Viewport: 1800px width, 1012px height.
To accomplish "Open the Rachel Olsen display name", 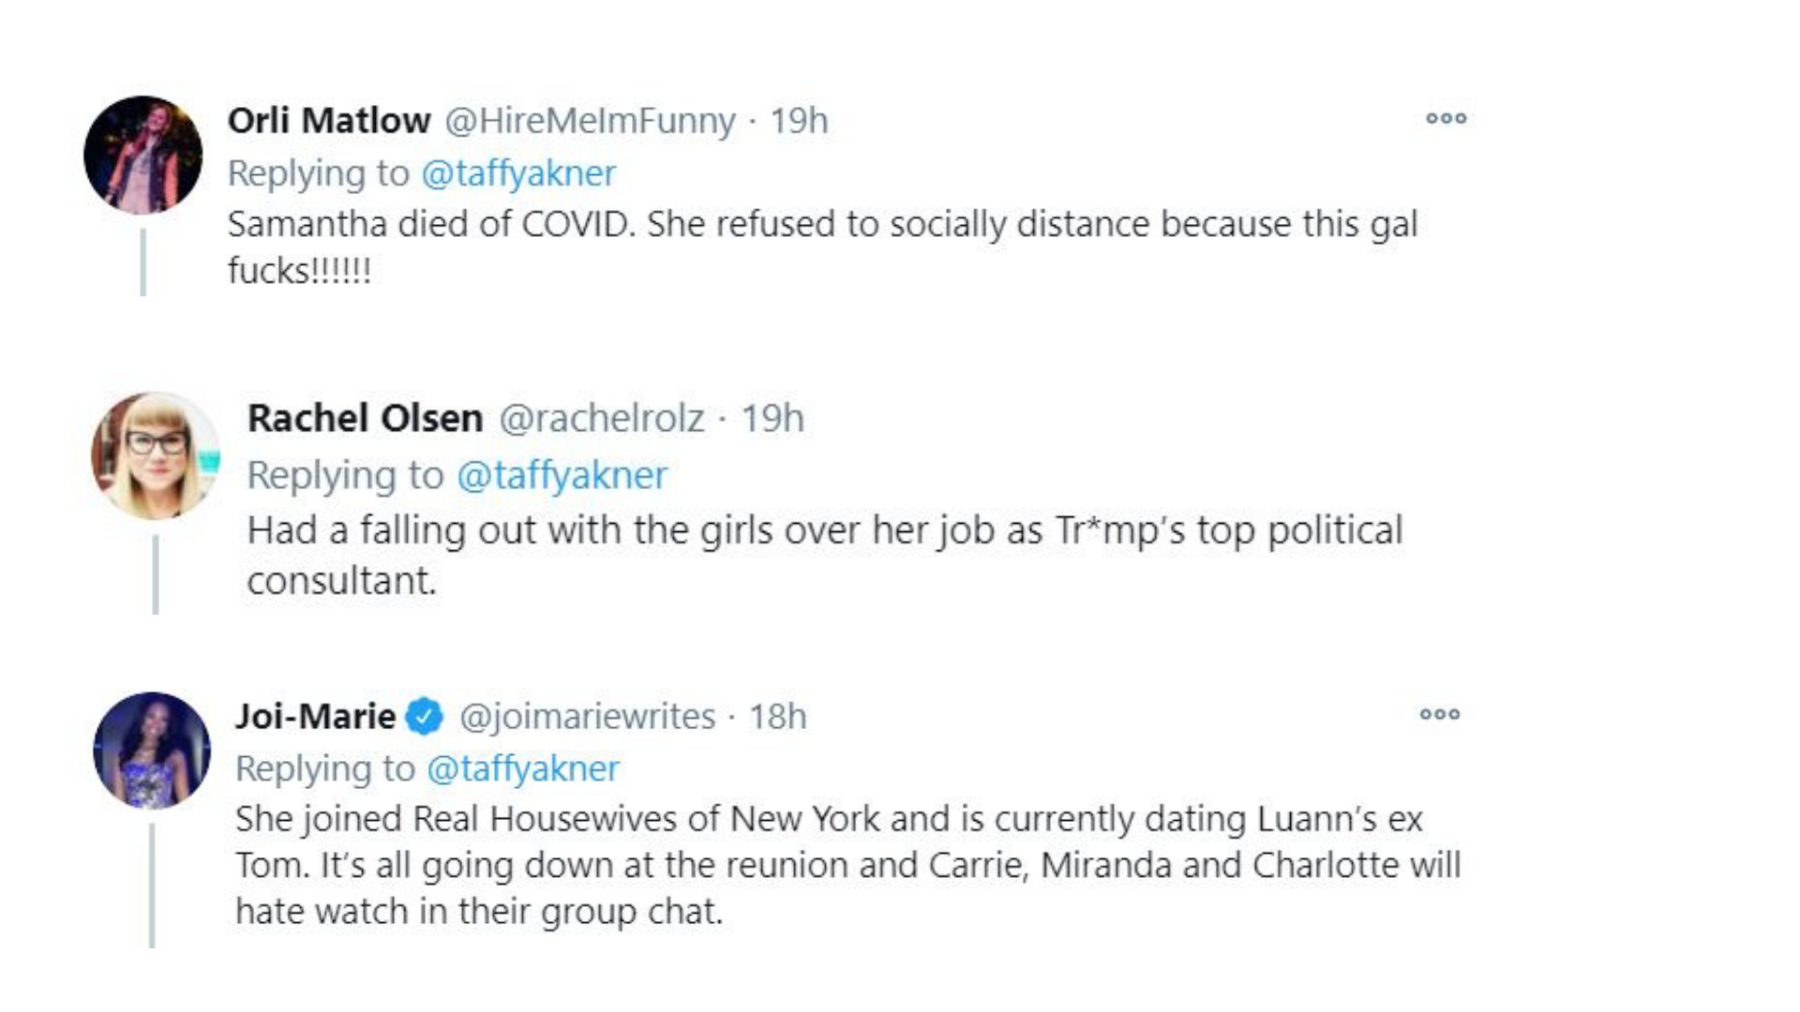I will click(365, 418).
